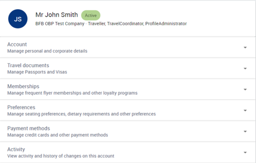Expand the Account section arrow
The width and height of the screenshot is (256, 163).
tap(245, 47)
